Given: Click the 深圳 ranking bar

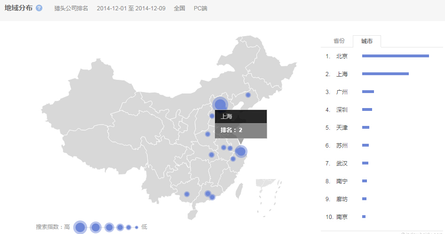Looking at the screenshot, I should click(367, 110).
